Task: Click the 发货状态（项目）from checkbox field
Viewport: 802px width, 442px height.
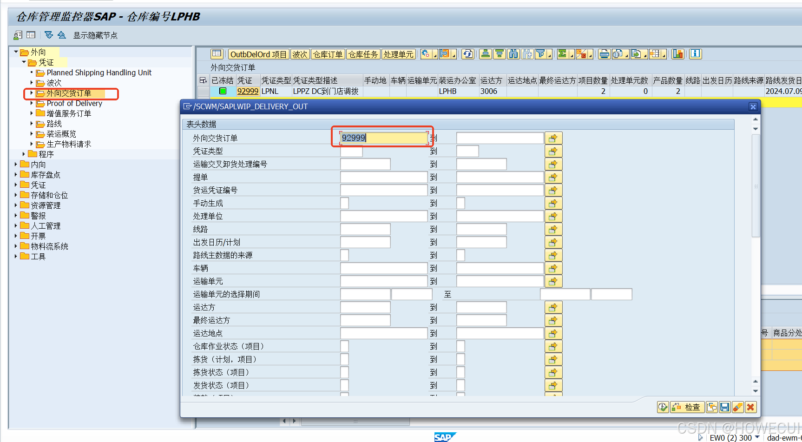Action: 344,385
